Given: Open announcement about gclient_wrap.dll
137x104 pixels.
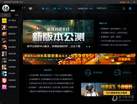Looking at the screenshot, I should coord(116,41).
